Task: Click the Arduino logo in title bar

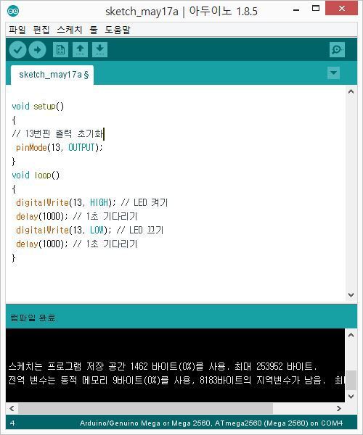Action: [x=13, y=11]
